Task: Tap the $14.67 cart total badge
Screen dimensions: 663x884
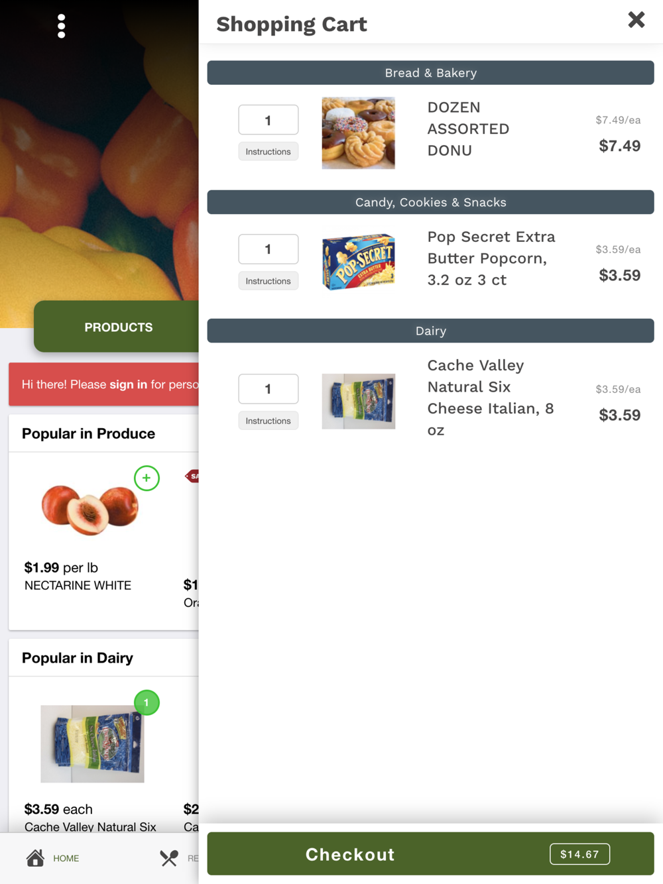Action: [579, 854]
